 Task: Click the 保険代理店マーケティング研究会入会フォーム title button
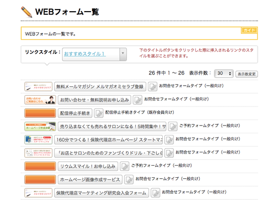pyautogui.click(x=102, y=193)
